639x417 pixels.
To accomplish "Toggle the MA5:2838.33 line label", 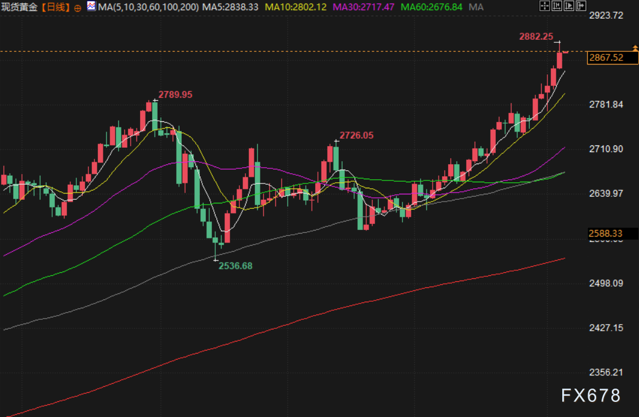I will coord(230,7).
